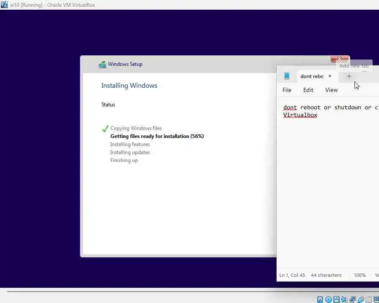Click the Notepad app icon in title bar

click(287, 76)
